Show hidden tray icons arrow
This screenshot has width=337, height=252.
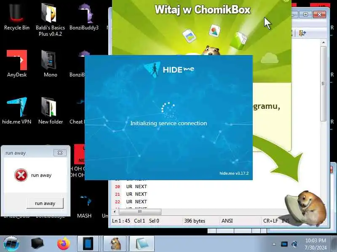pyautogui.click(x=274, y=244)
